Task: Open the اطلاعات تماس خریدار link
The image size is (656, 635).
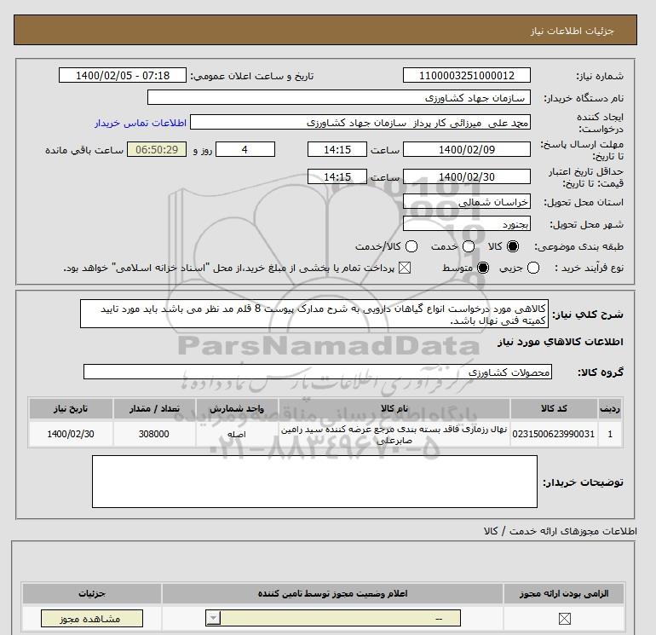Action: pyautogui.click(x=141, y=123)
